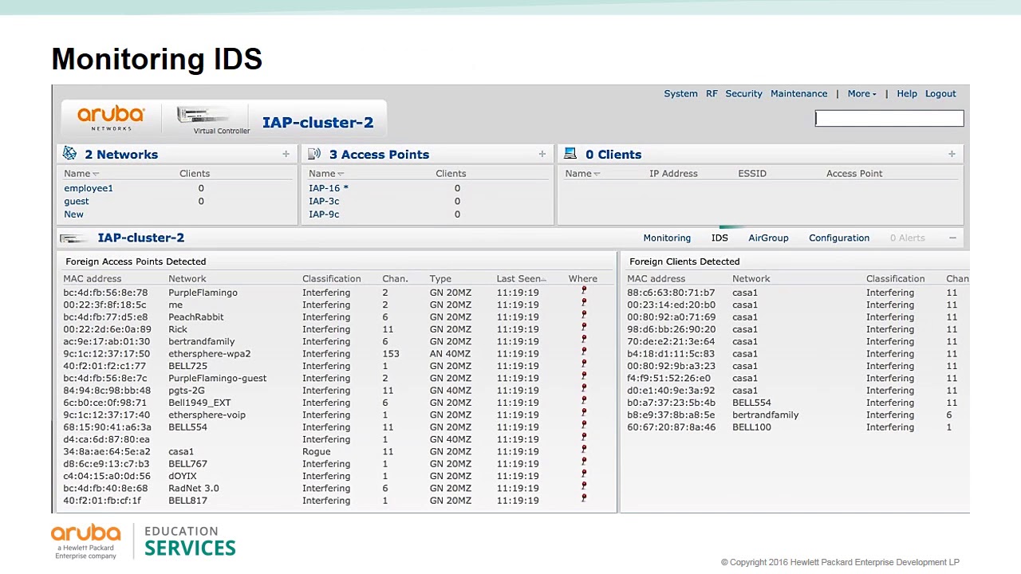Expand the Access Points panel plus
1021x574 pixels.
coord(542,154)
